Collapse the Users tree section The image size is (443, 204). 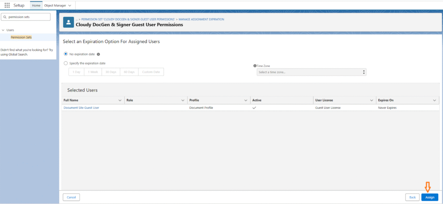[3, 30]
